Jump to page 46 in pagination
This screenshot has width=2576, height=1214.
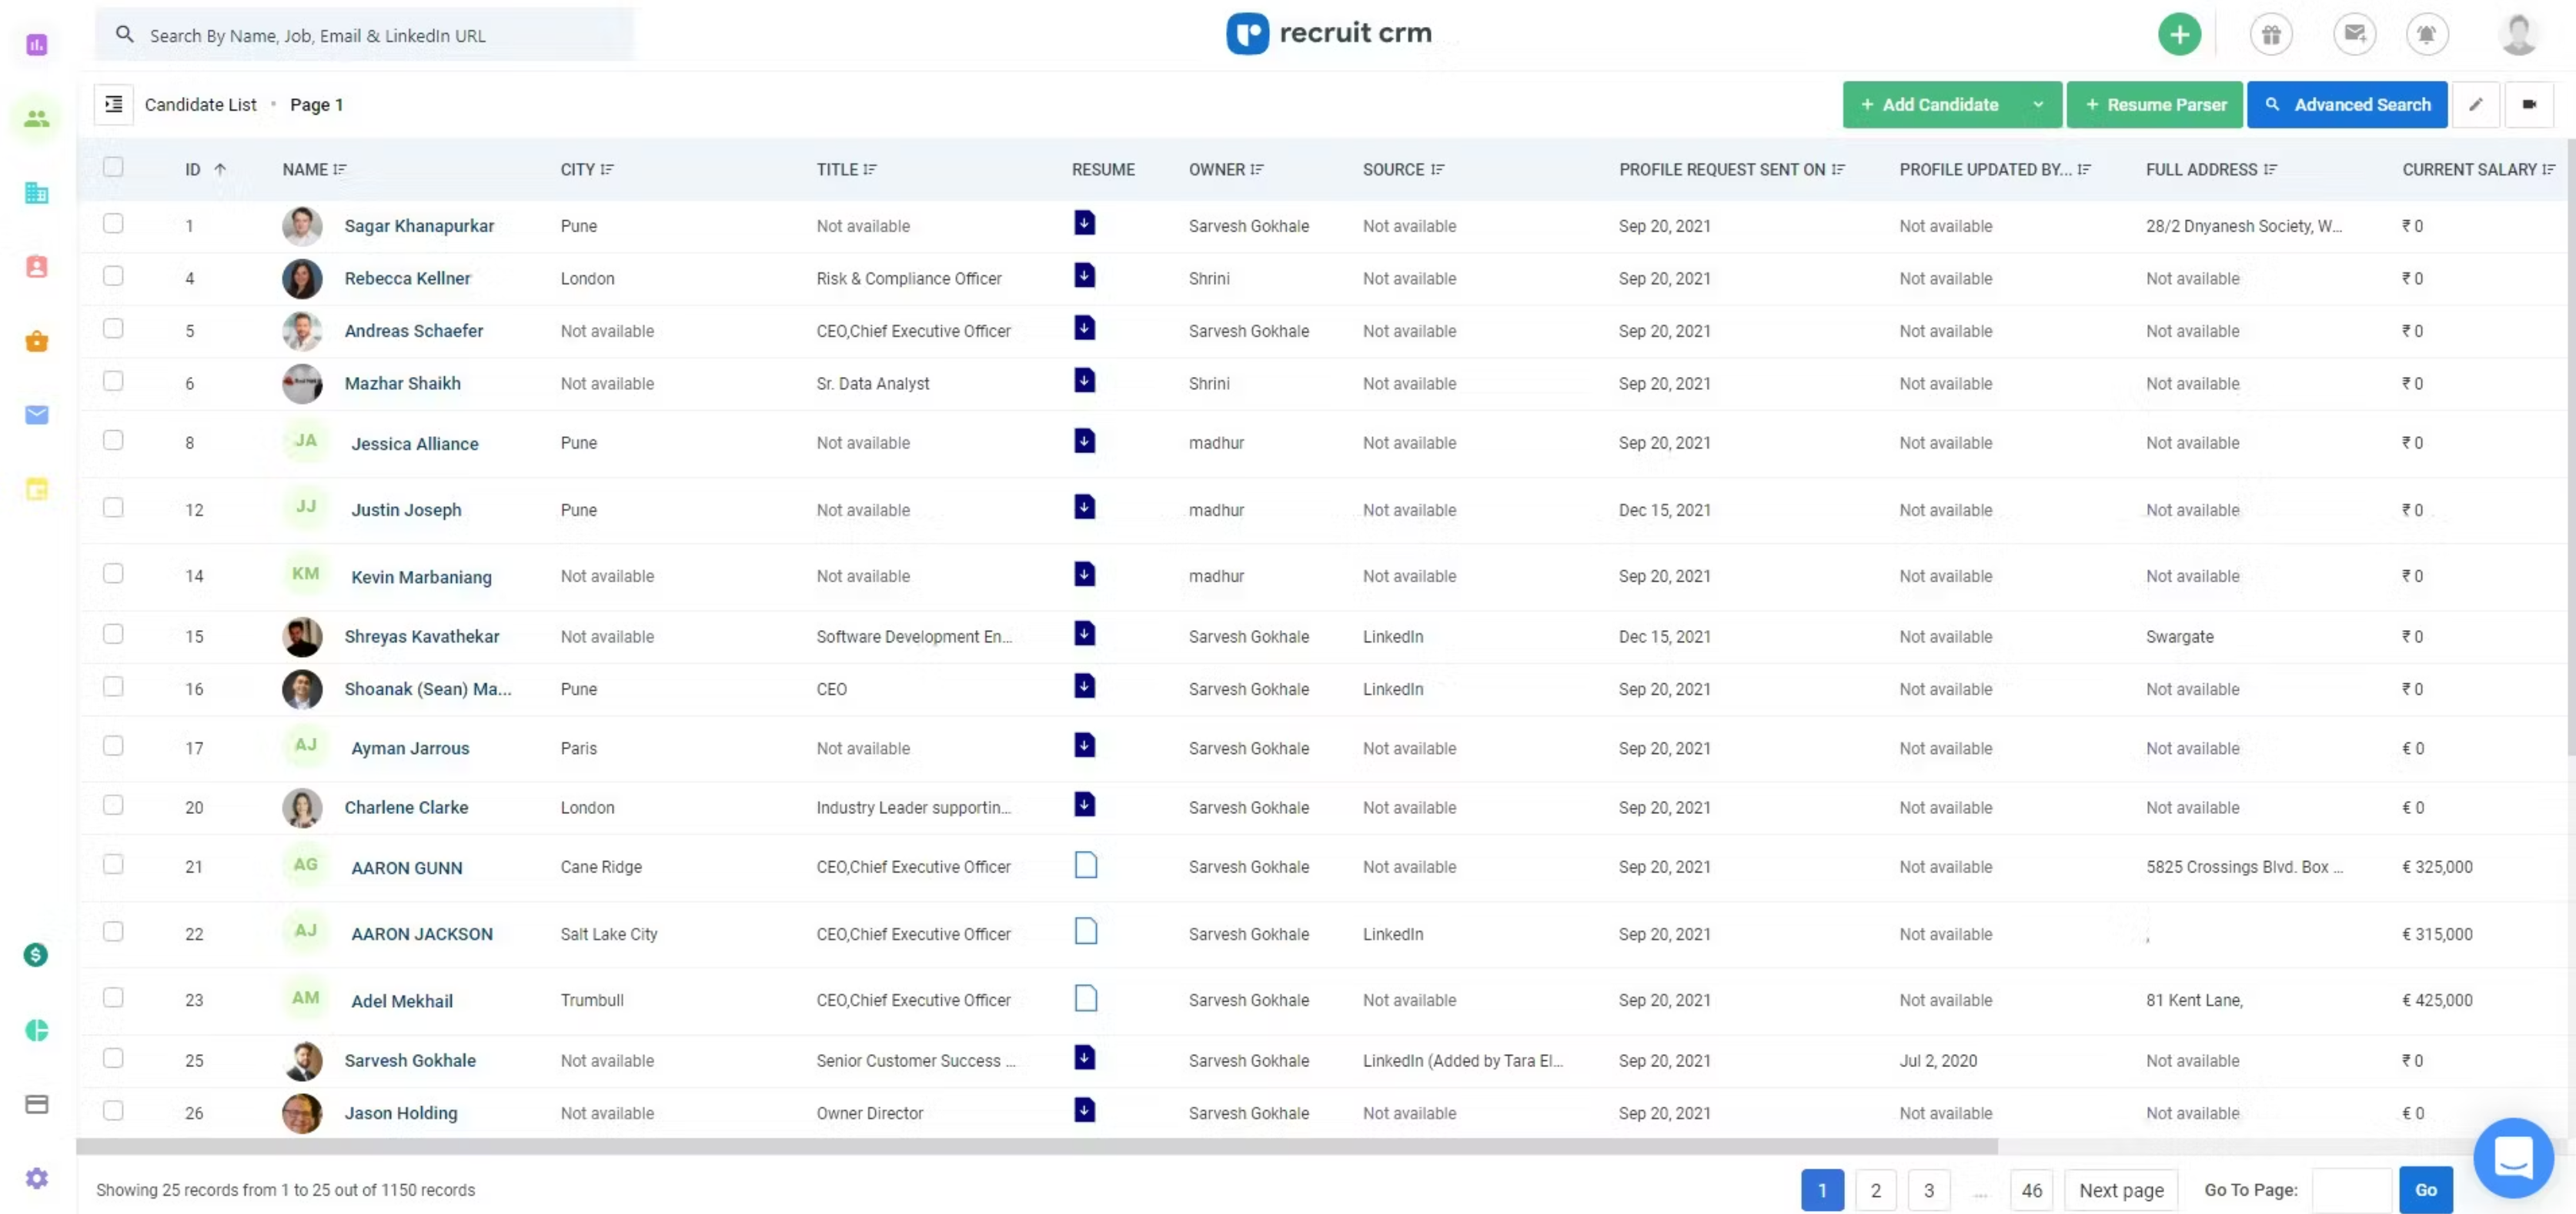2031,1190
